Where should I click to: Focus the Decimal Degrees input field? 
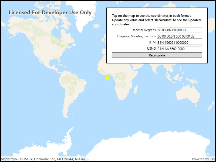click(180, 30)
